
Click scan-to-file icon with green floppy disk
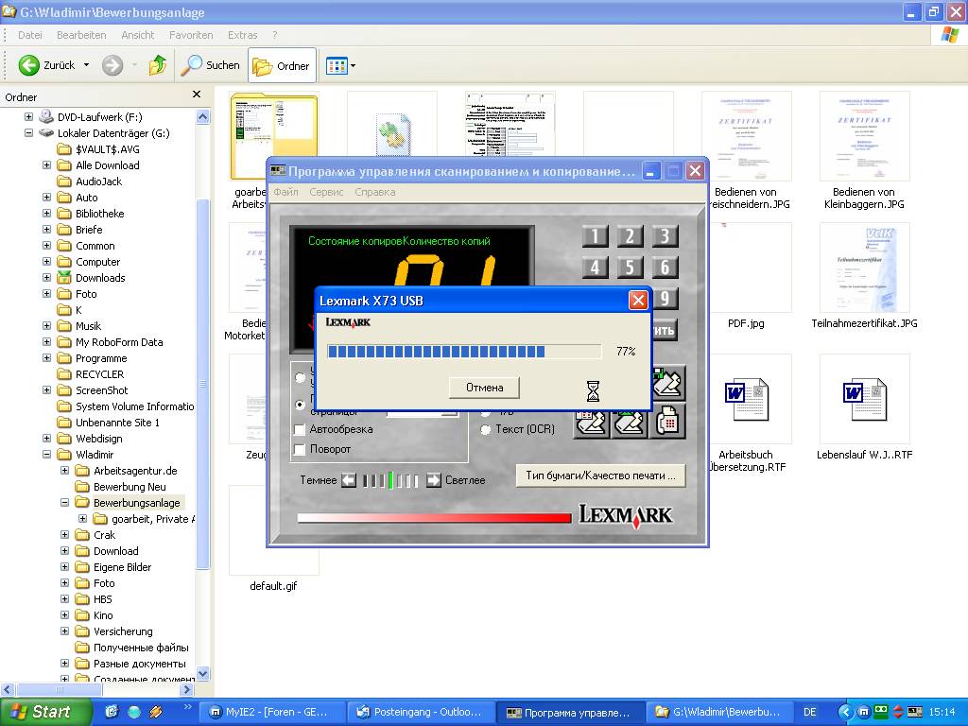click(667, 383)
